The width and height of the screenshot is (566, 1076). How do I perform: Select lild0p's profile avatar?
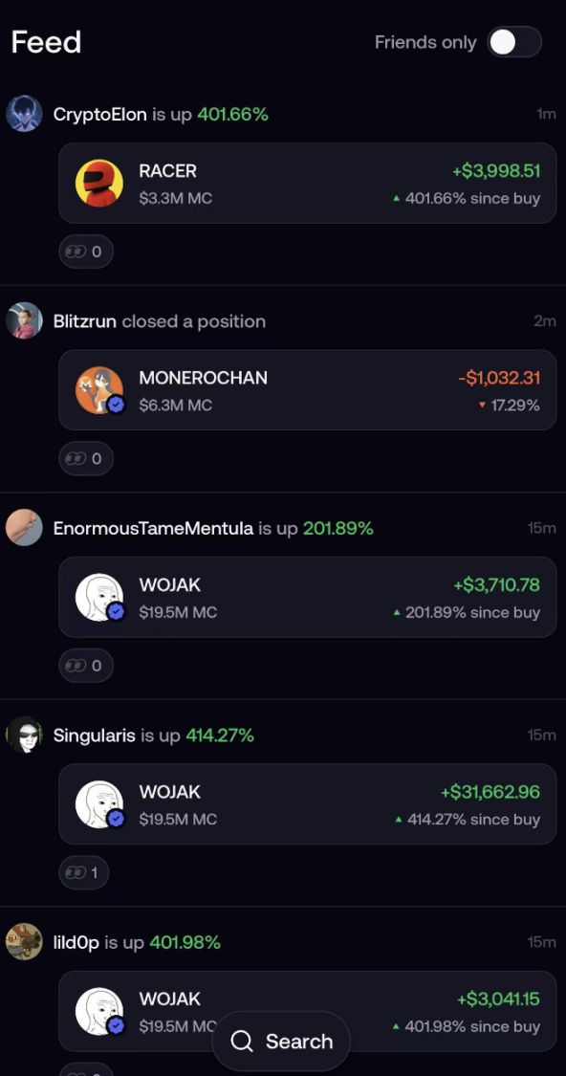[x=23, y=941]
